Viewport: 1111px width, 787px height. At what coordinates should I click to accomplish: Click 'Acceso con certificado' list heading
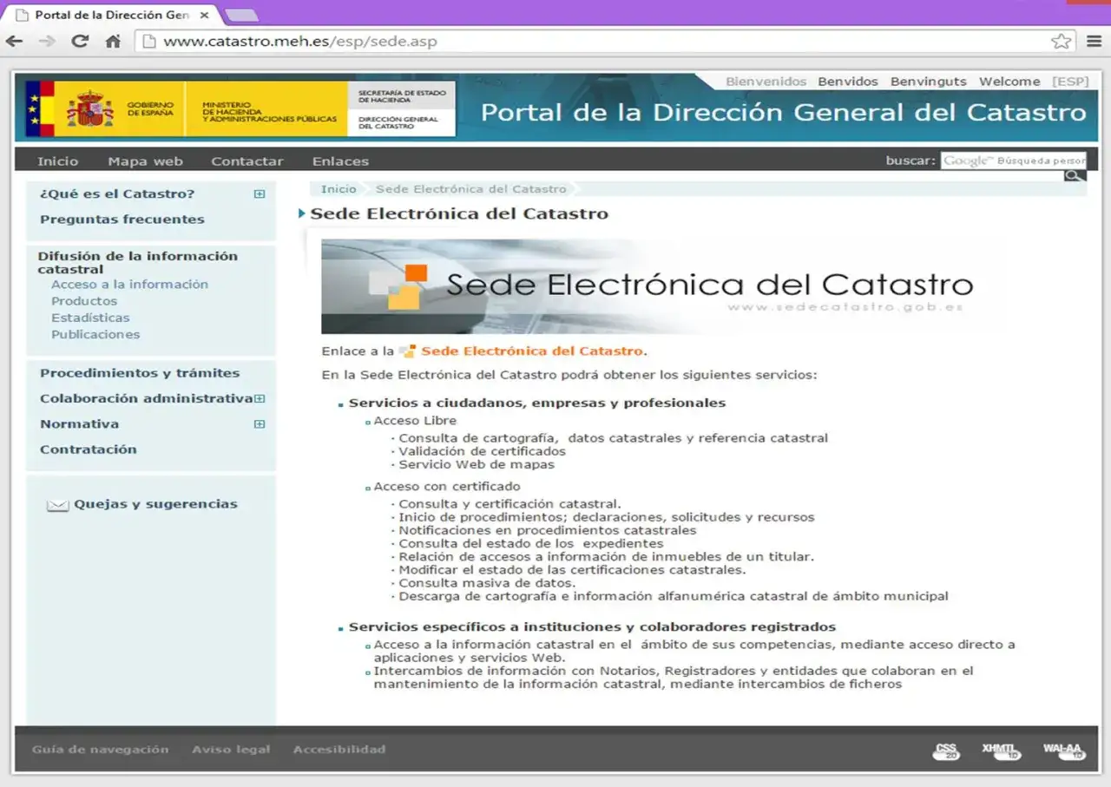tap(447, 487)
